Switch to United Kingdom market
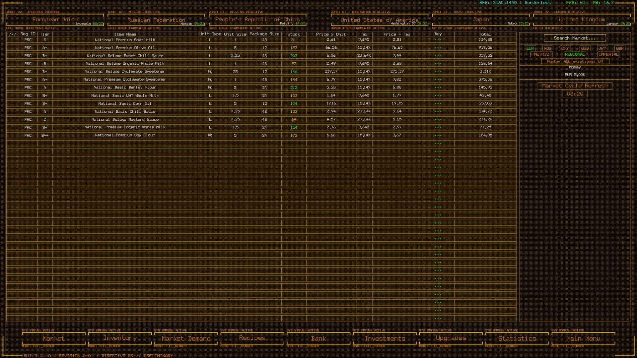 pos(582,20)
